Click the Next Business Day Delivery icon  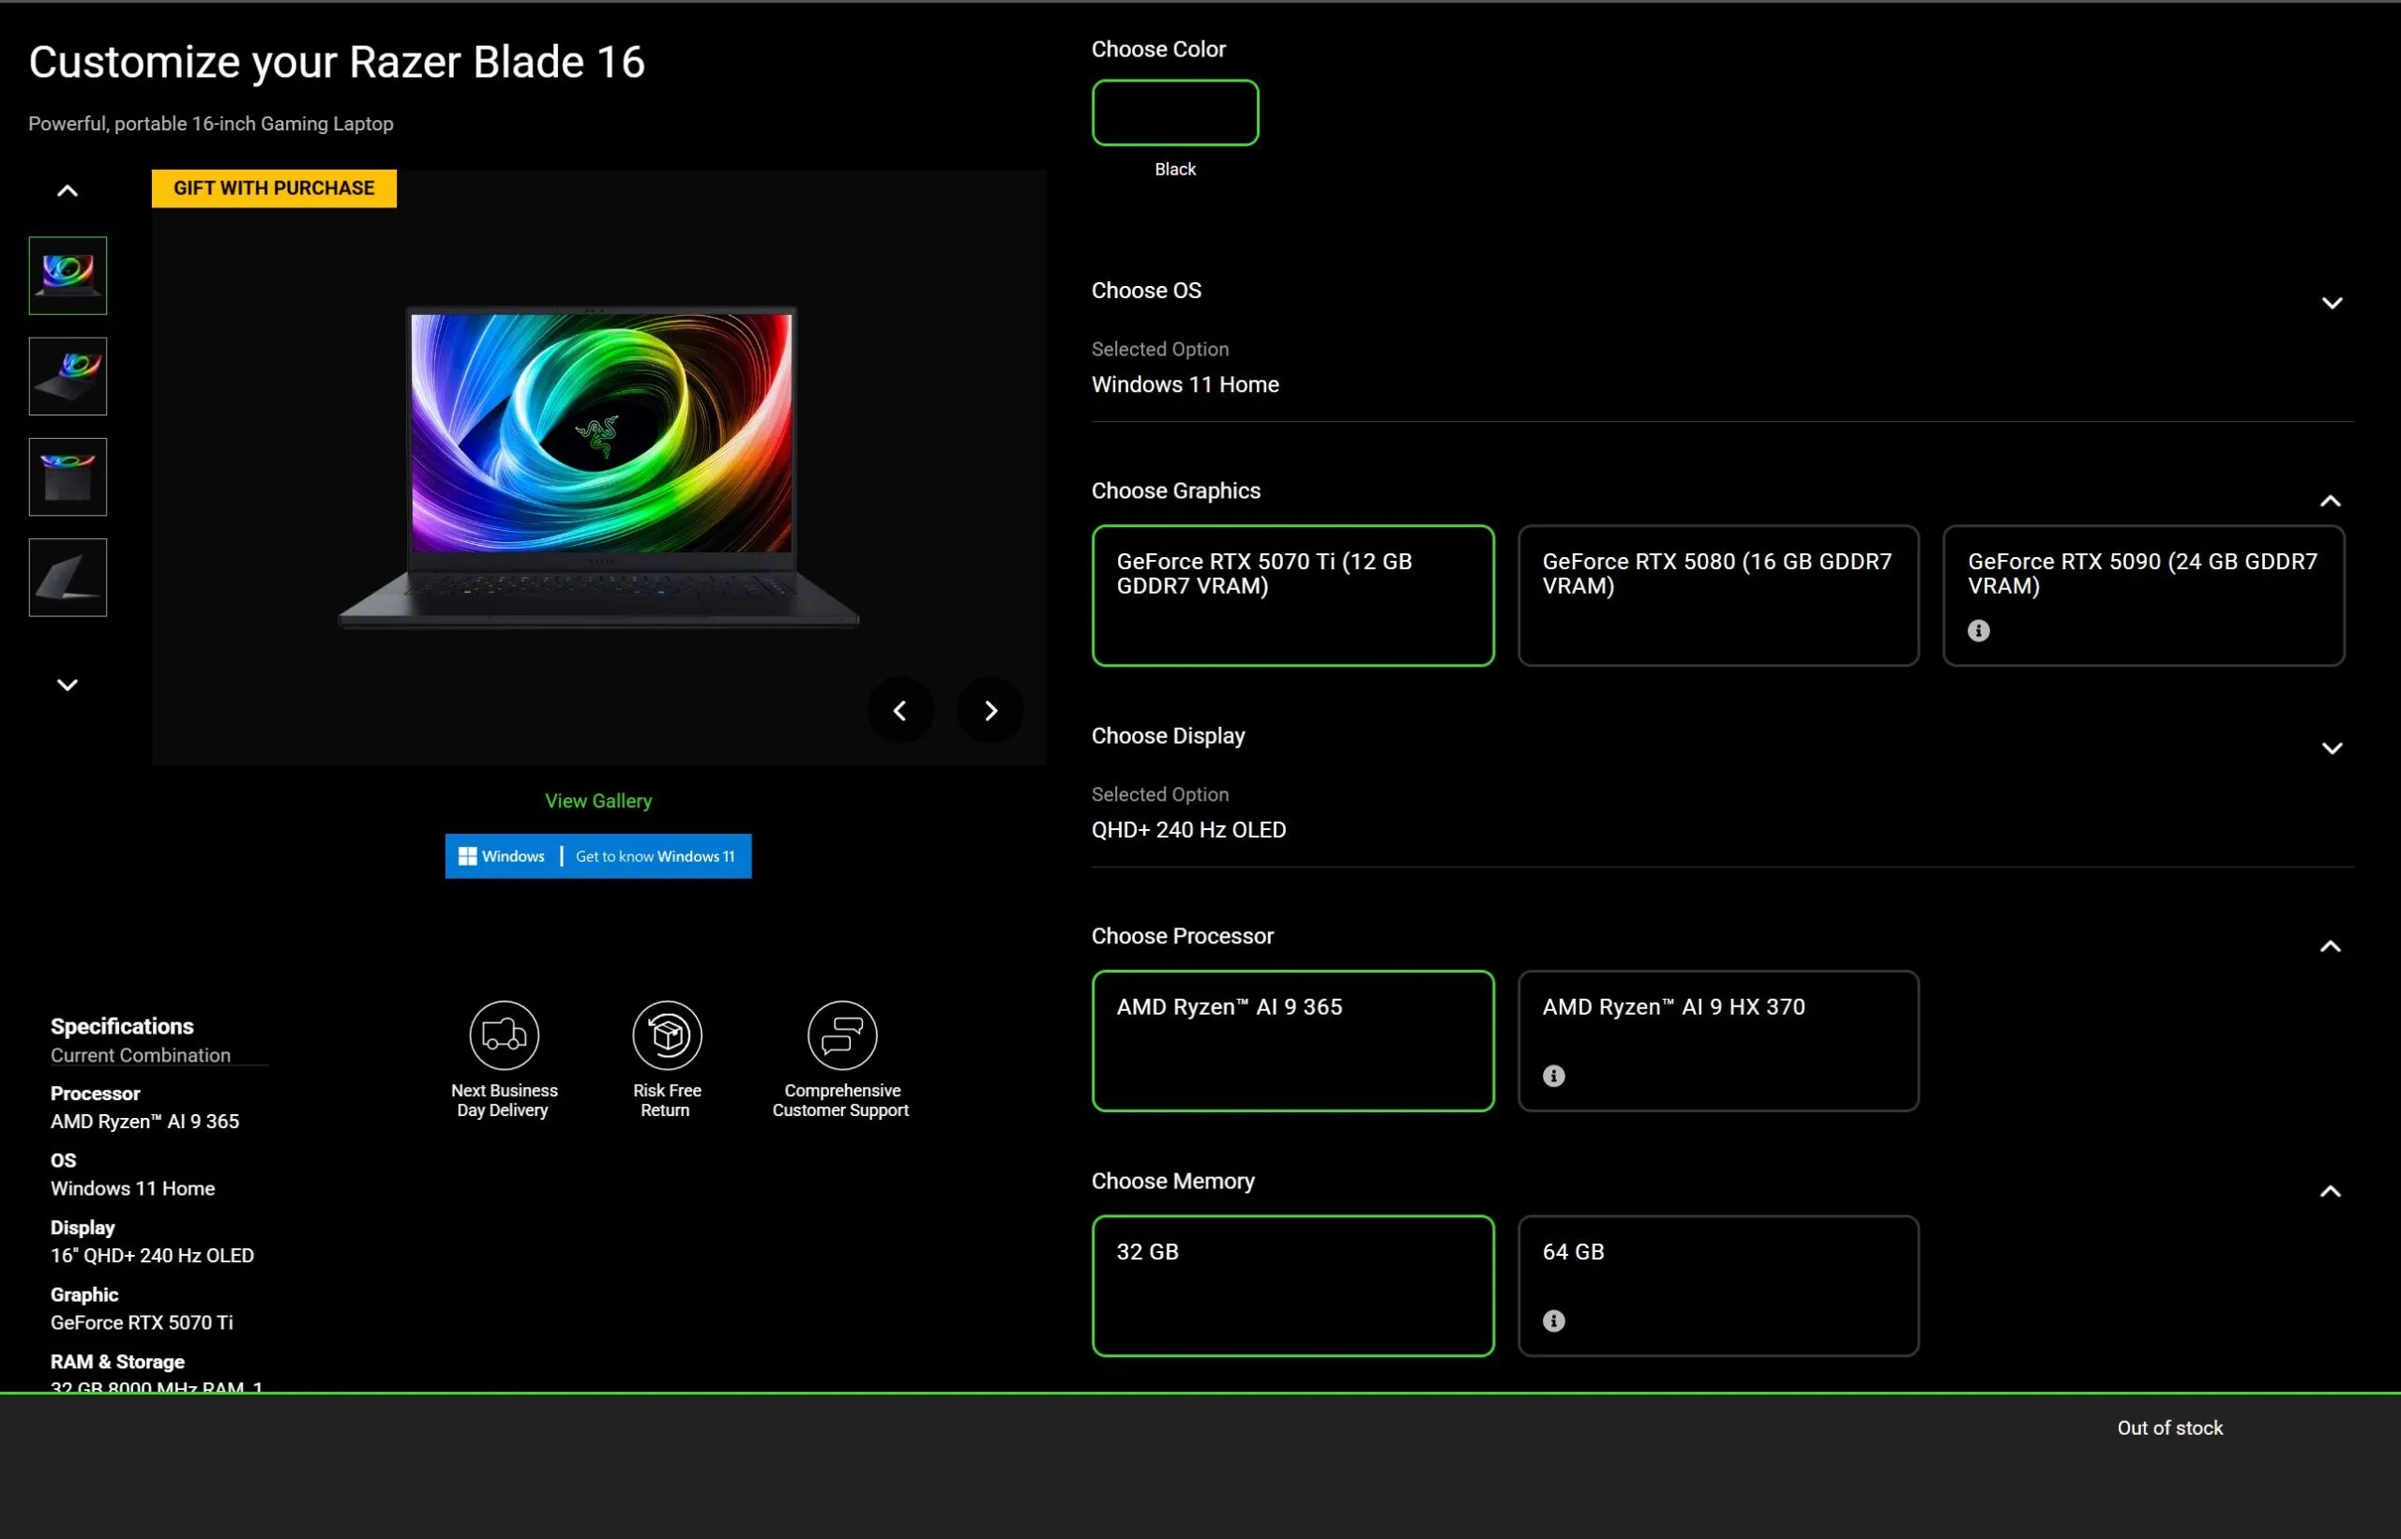click(x=504, y=1034)
